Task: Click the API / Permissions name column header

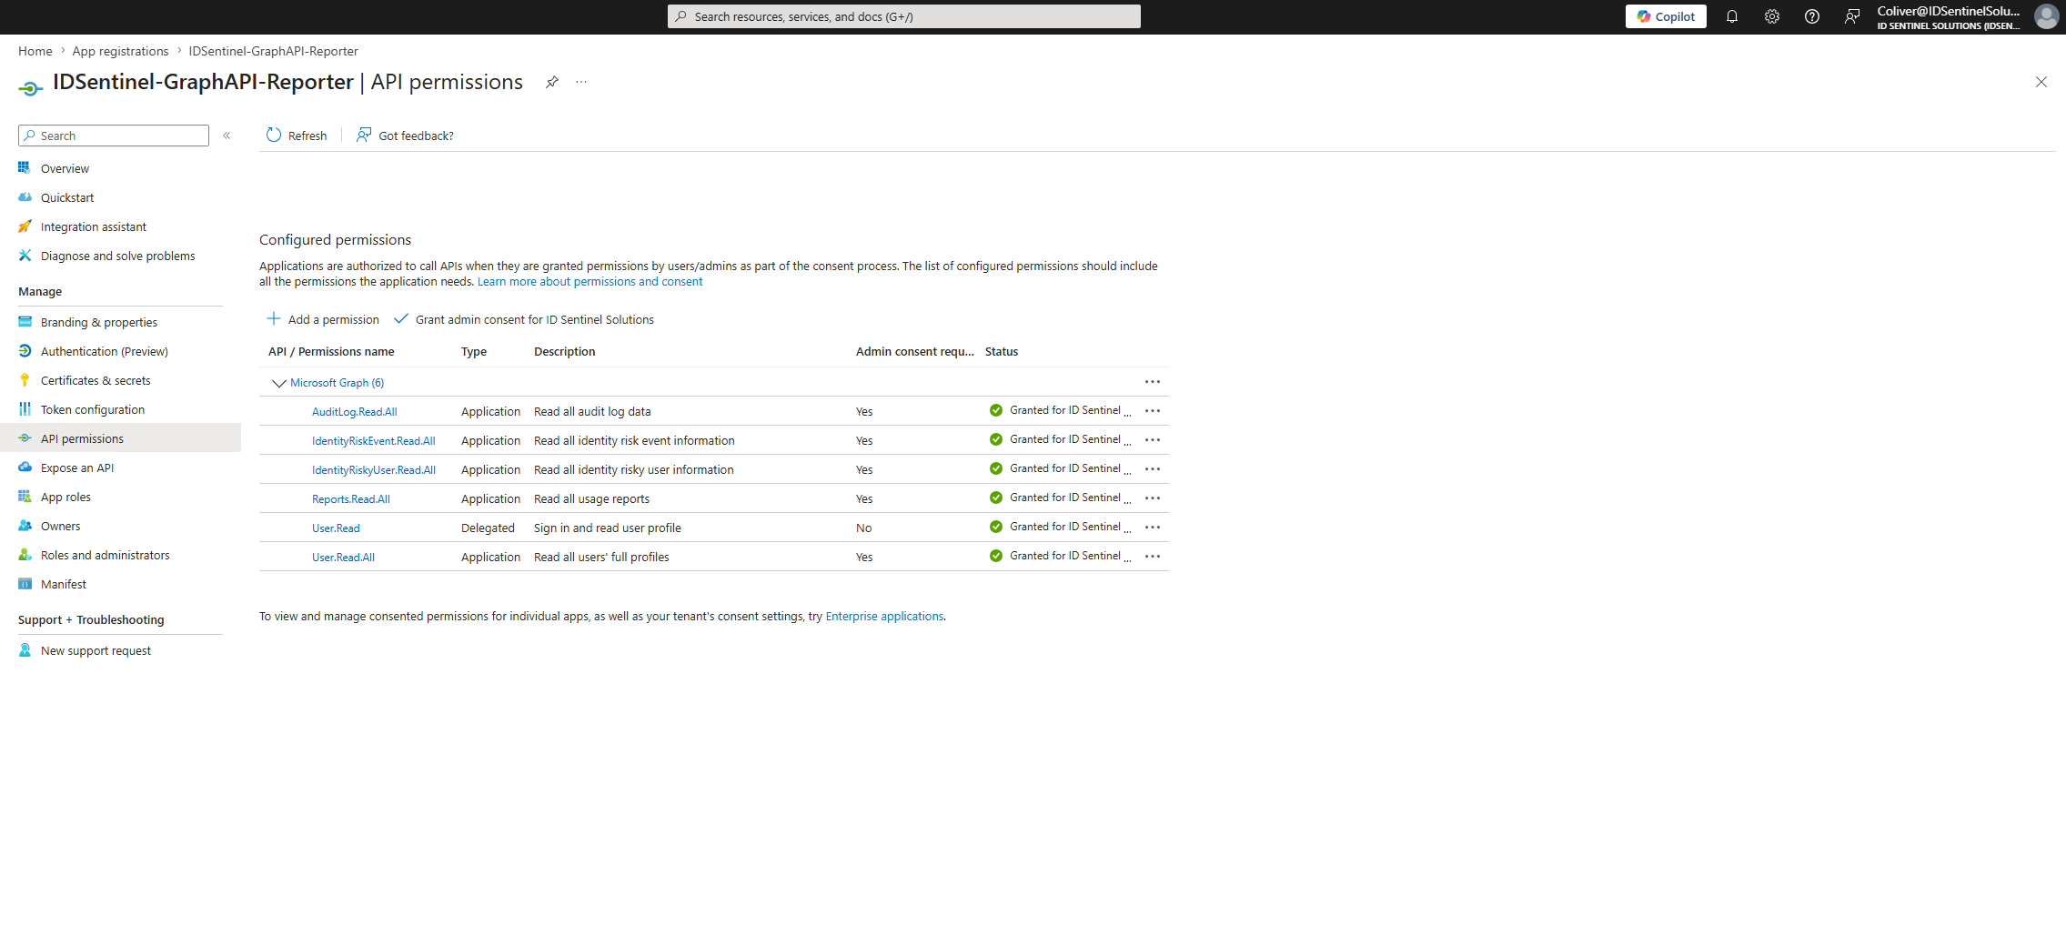Action: [x=331, y=352]
